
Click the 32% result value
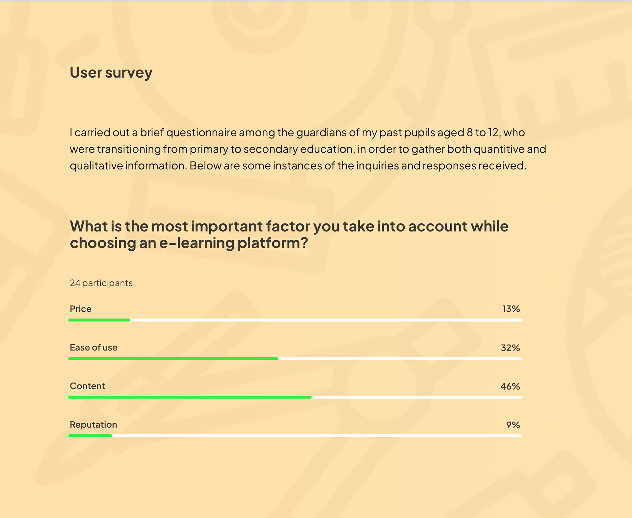pos(510,348)
